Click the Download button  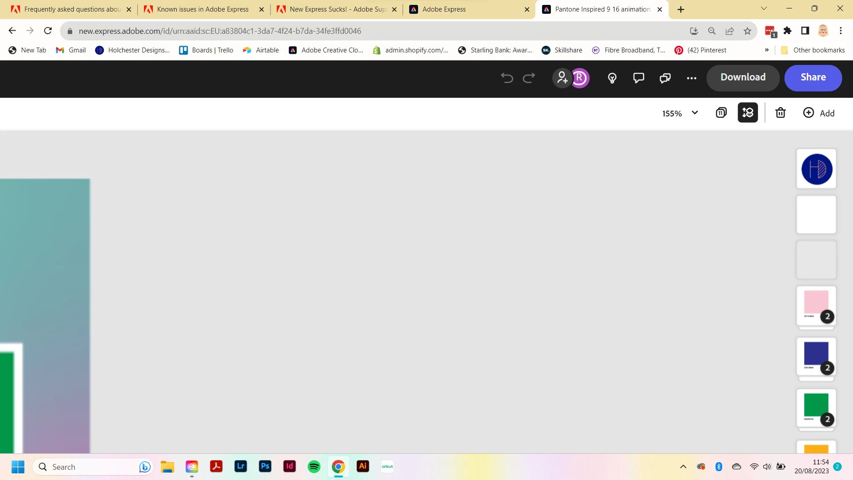coord(743,77)
